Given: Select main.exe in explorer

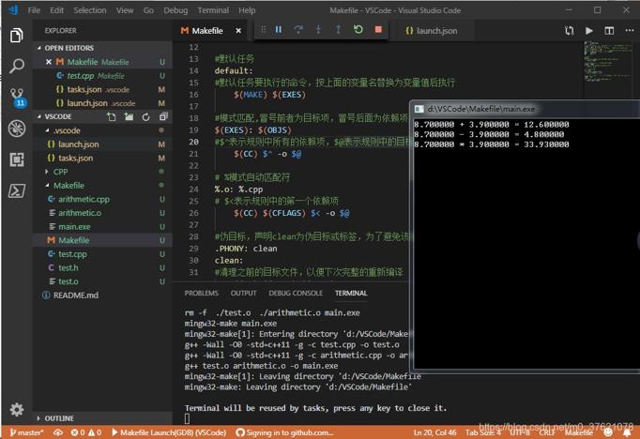Looking at the screenshot, I should [x=103, y=227].
